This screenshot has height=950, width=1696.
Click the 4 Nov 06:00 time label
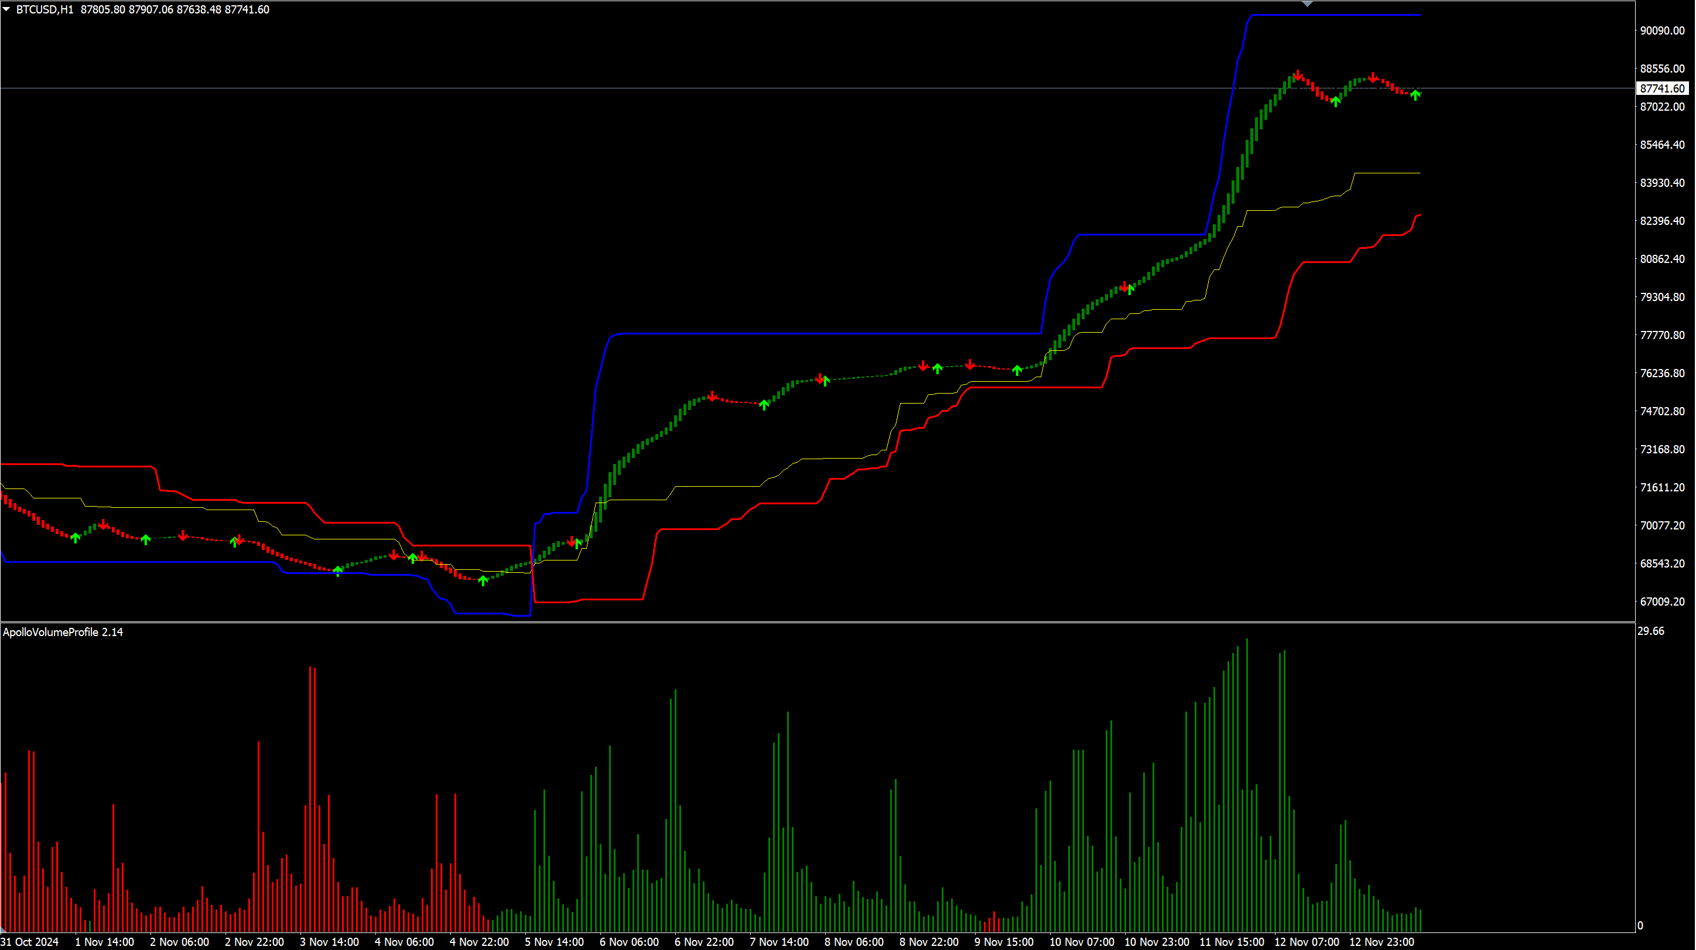click(x=404, y=942)
